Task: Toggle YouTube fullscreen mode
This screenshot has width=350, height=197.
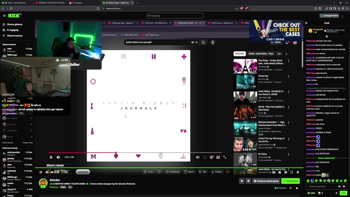Action: [225, 157]
